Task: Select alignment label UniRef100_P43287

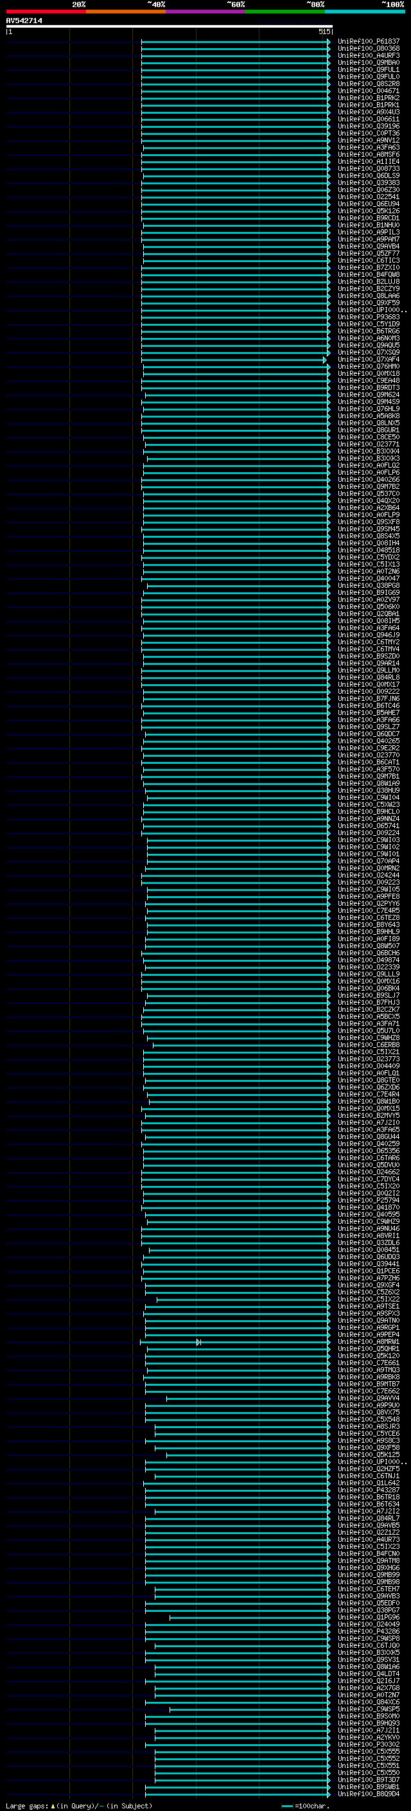Action: click(369, 1490)
